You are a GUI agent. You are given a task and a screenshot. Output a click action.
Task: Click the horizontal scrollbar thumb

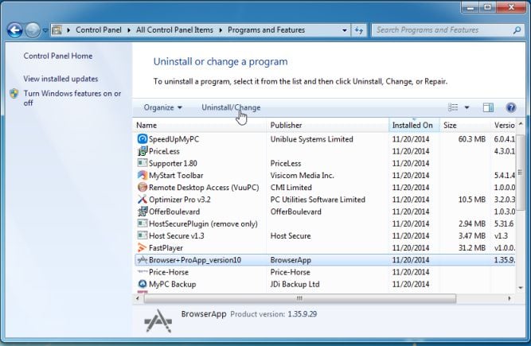click(x=299, y=298)
